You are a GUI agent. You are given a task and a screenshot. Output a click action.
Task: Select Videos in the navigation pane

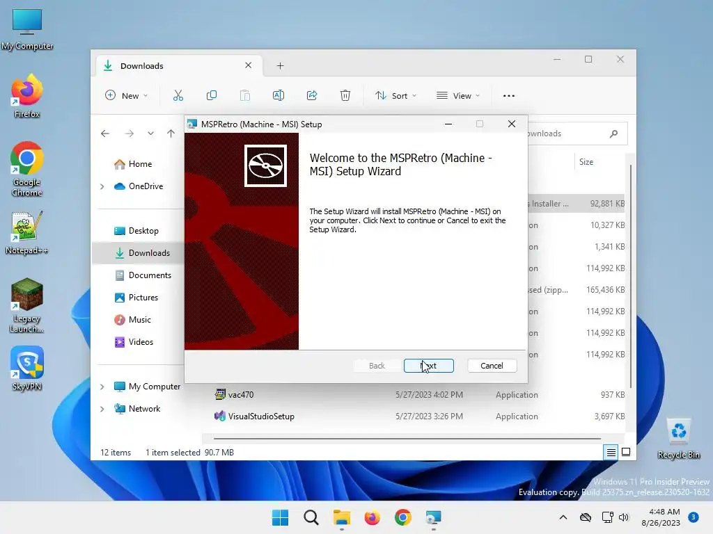coord(134,342)
